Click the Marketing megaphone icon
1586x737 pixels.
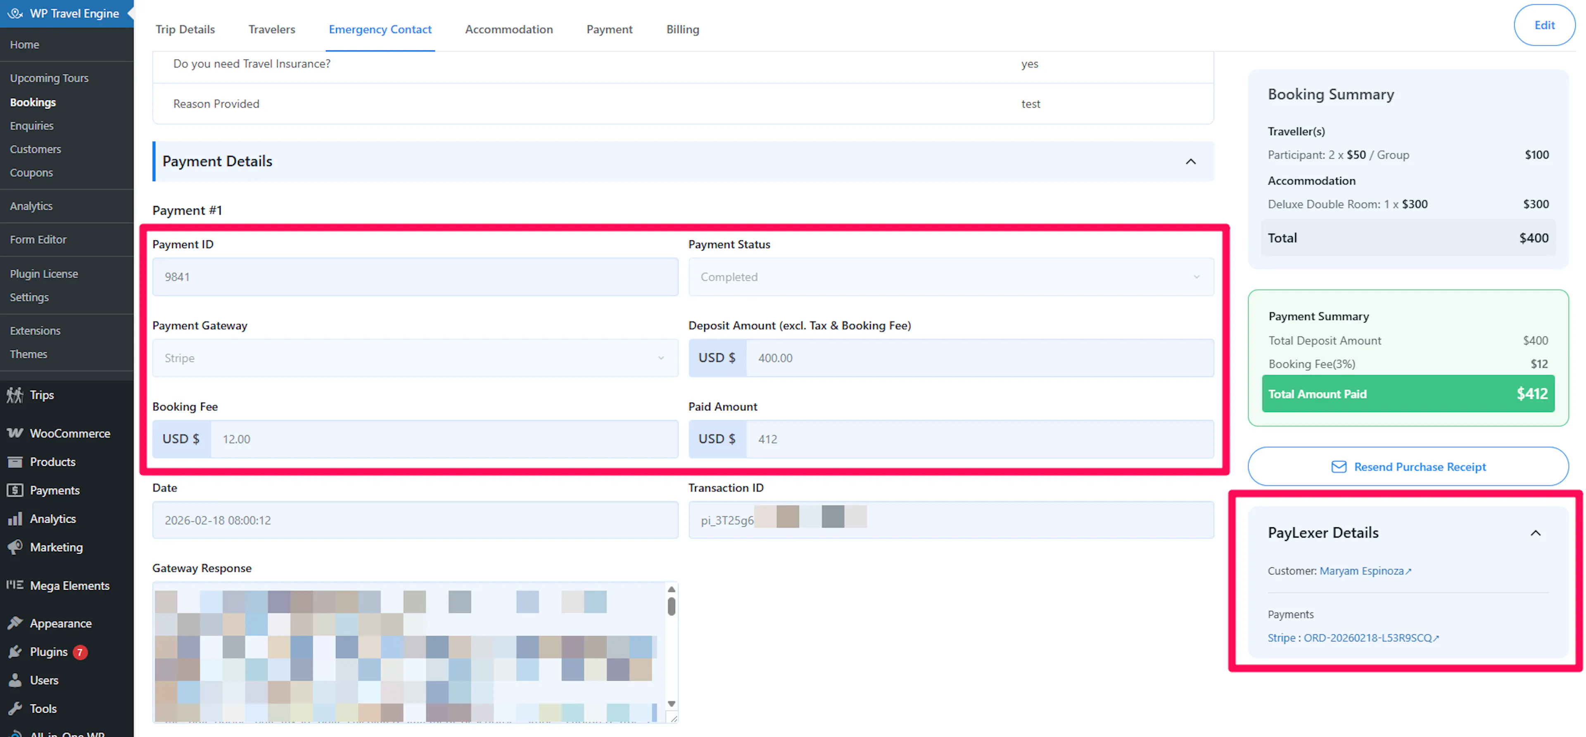[x=15, y=547]
